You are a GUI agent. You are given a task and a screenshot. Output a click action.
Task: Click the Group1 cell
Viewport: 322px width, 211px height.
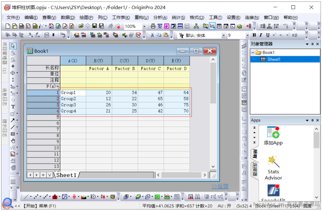click(x=73, y=93)
